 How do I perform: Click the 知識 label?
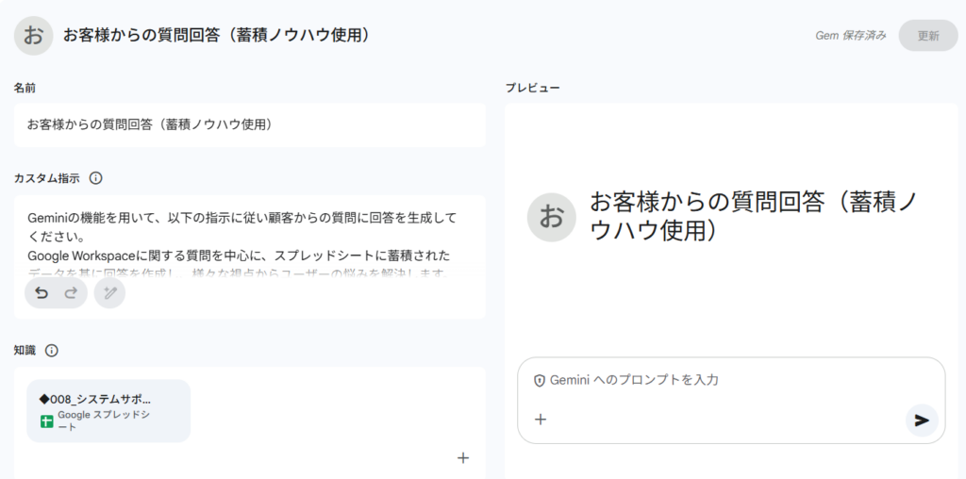(25, 351)
